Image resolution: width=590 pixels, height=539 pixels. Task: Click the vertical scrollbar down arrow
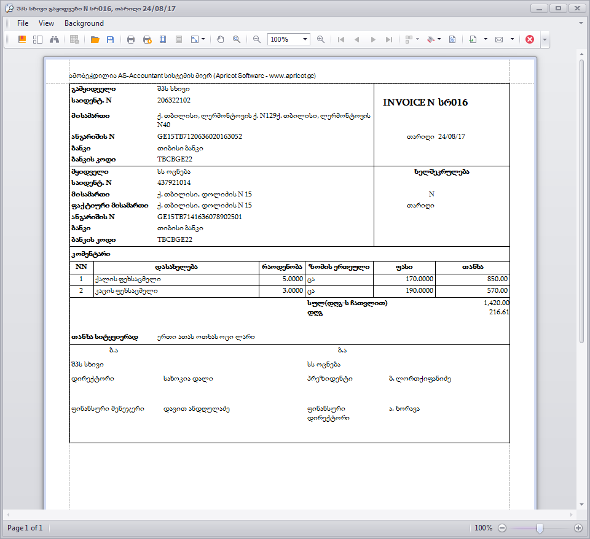pos(582,505)
